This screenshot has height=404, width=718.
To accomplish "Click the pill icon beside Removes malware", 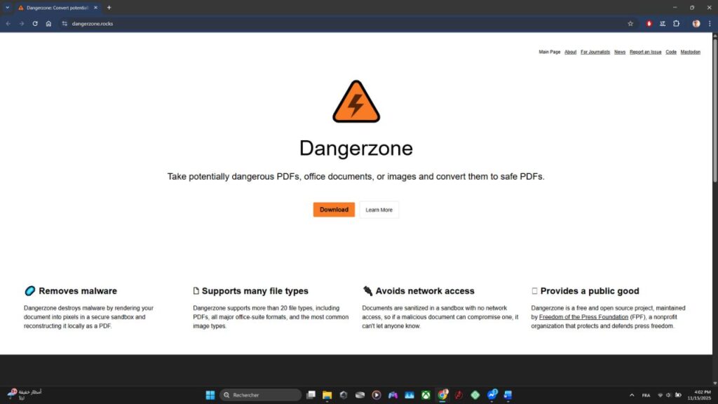I will (29, 290).
